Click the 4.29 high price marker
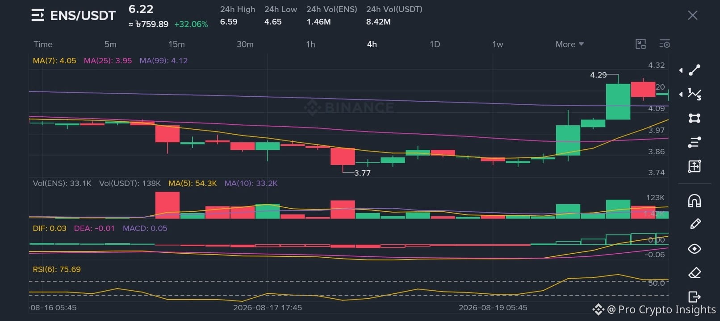Image resolution: width=720 pixels, height=321 pixels. click(x=599, y=75)
